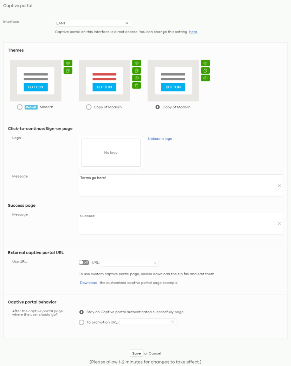291x366 pixels.
Task: Select the Default Modern theme radio button
Action: point(20,107)
